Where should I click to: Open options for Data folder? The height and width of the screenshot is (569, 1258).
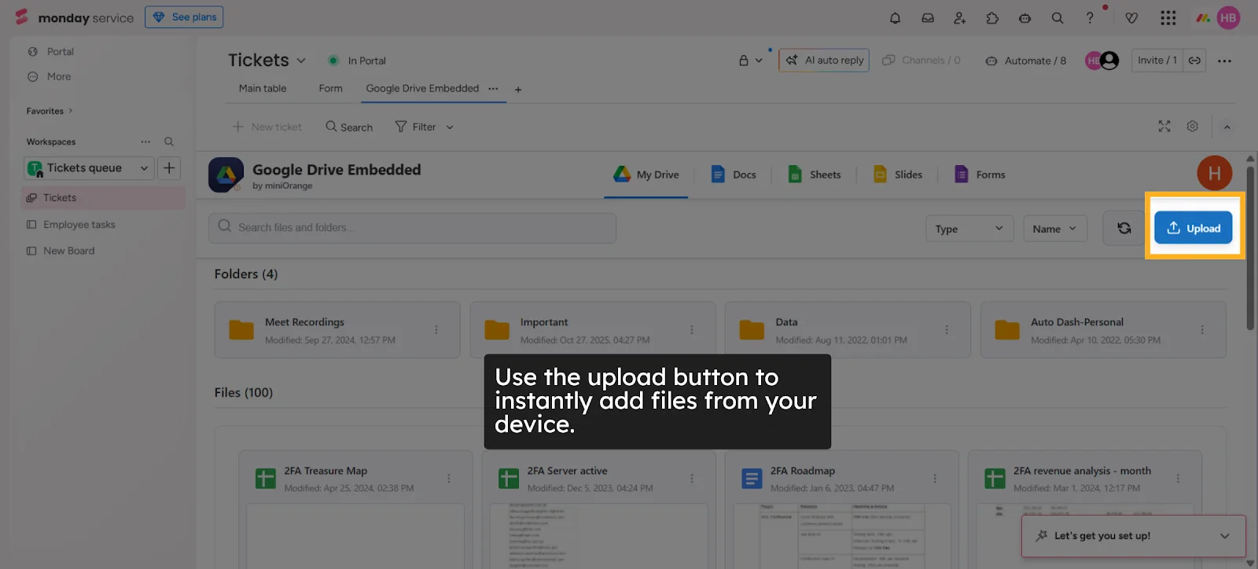947,330
